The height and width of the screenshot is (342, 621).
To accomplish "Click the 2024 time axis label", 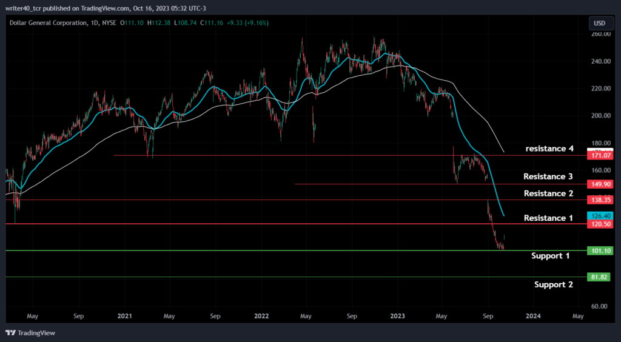I will pos(533,317).
